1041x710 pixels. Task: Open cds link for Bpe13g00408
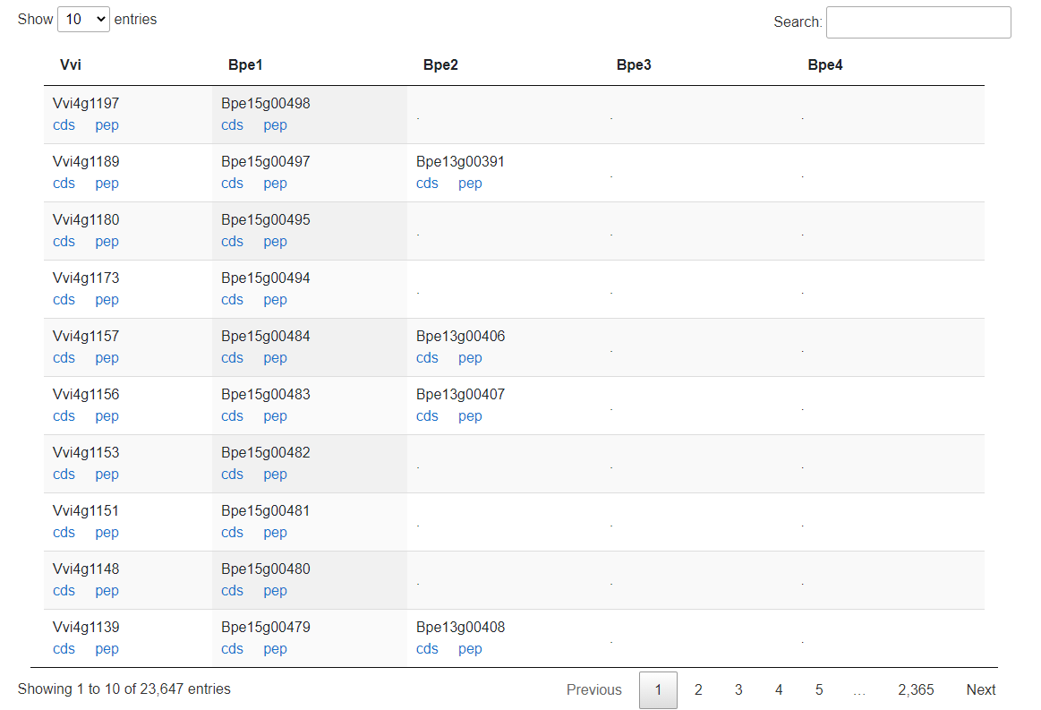pyautogui.click(x=427, y=649)
